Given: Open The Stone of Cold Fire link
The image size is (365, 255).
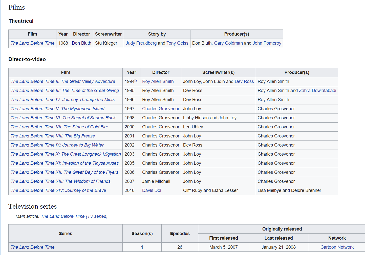Looking at the screenshot, I should [59, 127].
